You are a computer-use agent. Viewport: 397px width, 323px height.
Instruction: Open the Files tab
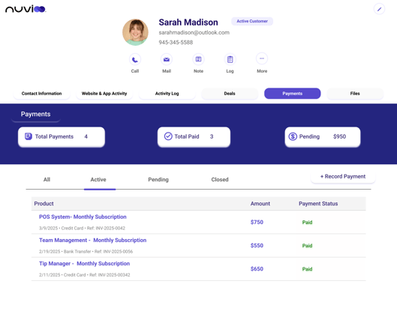point(355,94)
